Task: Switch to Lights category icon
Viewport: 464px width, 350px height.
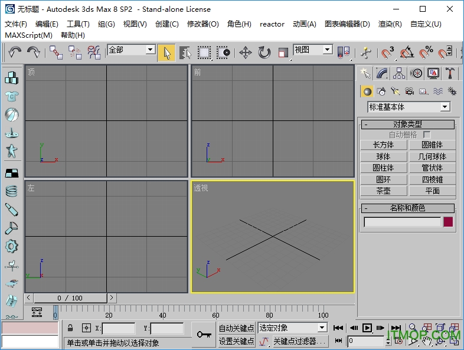Action: click(x=396, y=91)
